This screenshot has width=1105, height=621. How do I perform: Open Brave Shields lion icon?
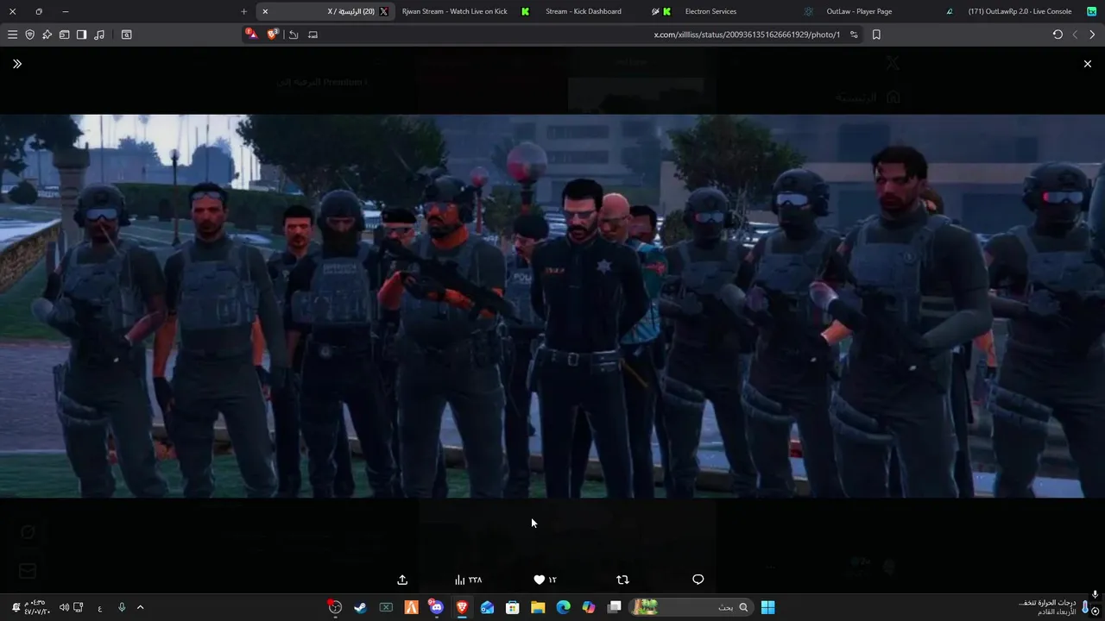[273, 34]
